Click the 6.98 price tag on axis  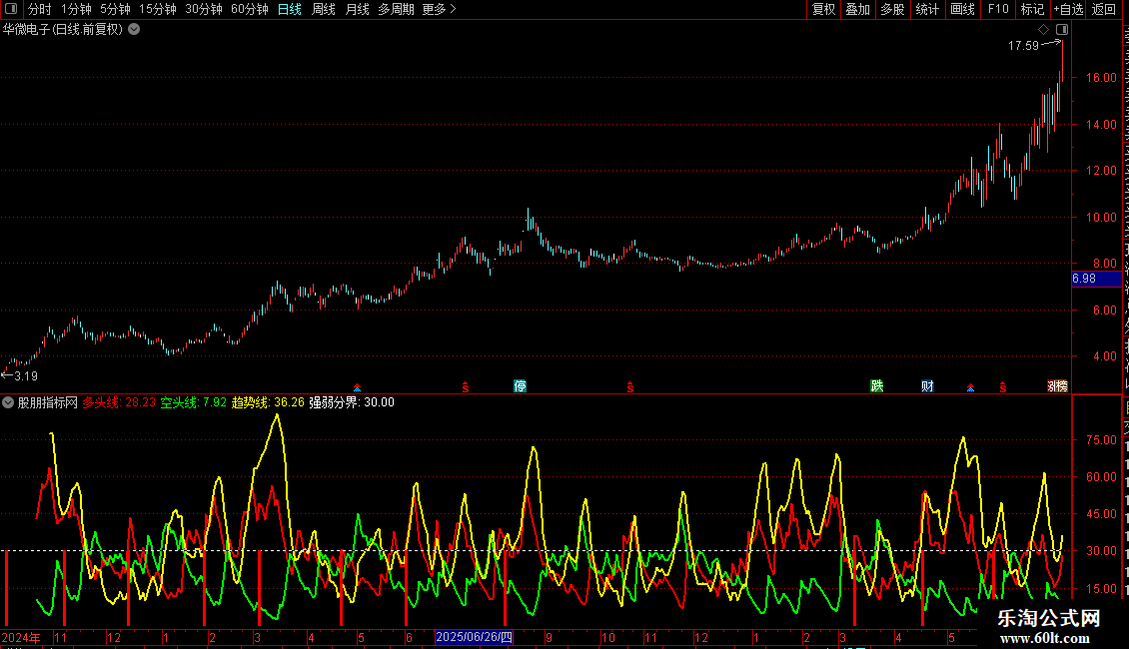(1097, 279)
